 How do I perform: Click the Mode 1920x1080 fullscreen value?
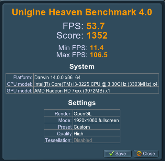coord(96,120)
